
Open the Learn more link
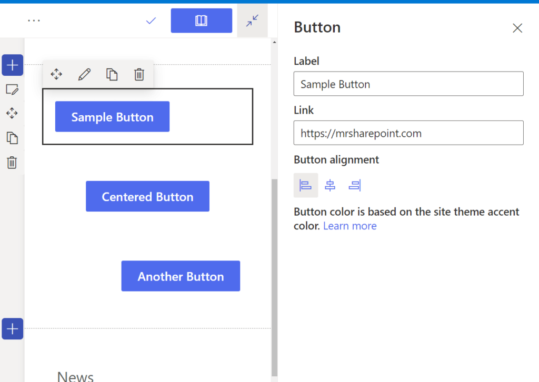click(350, 226)
